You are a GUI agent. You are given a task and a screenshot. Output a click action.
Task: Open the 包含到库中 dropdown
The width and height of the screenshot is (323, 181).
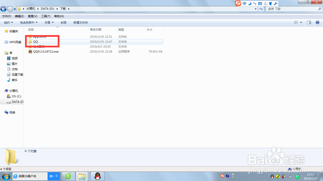click(29, 23)
